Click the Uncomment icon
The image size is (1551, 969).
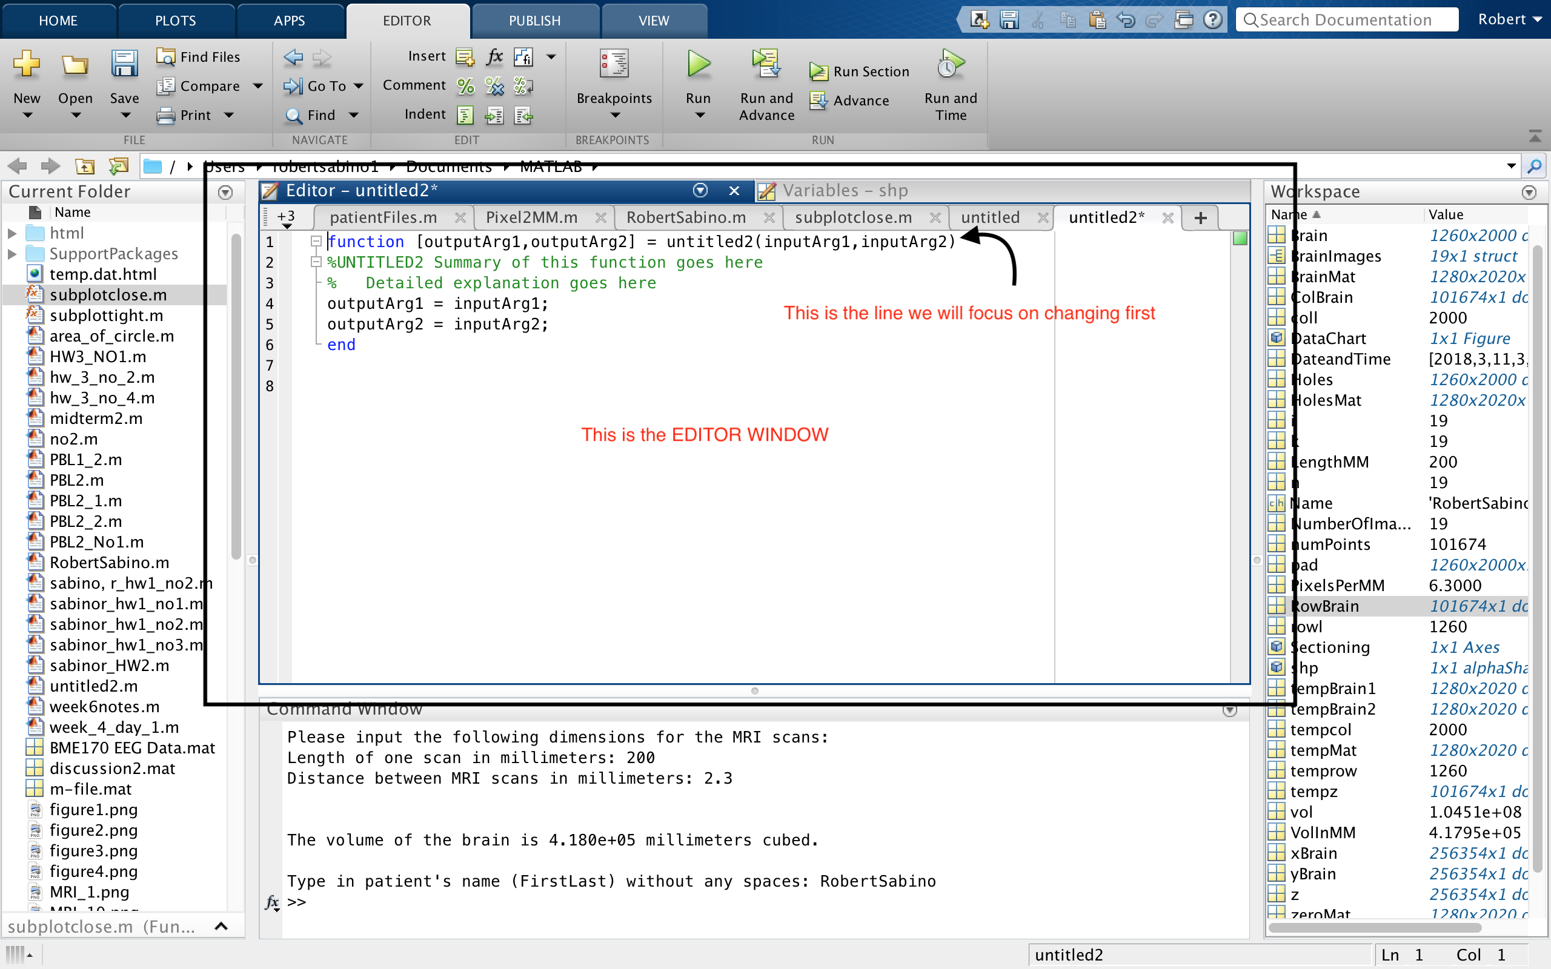click(494, 85)
